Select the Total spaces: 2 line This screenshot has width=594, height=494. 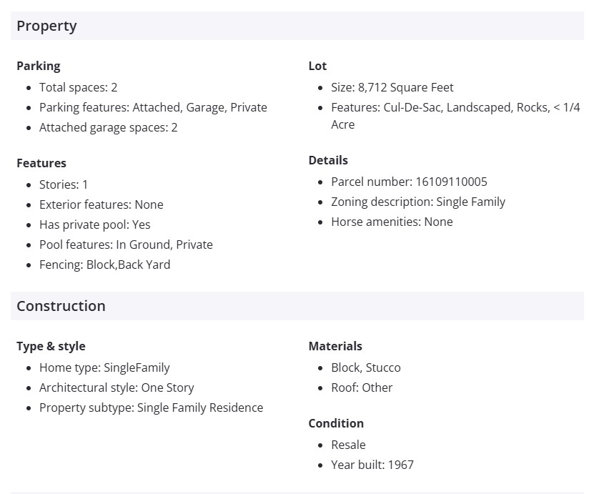pos(78,87)
